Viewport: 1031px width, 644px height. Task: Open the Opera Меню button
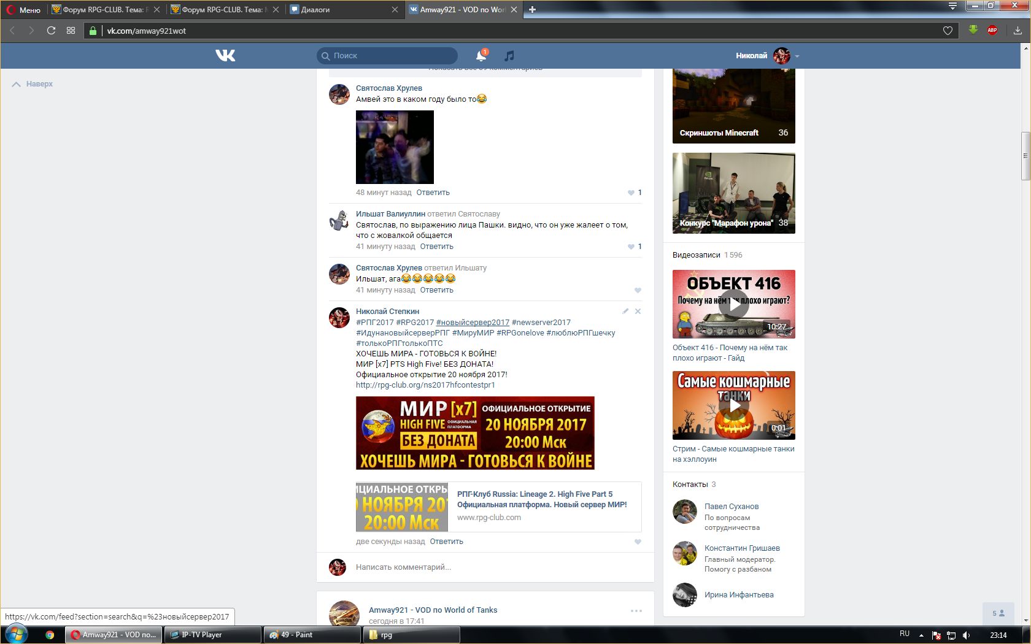[23, 9]
